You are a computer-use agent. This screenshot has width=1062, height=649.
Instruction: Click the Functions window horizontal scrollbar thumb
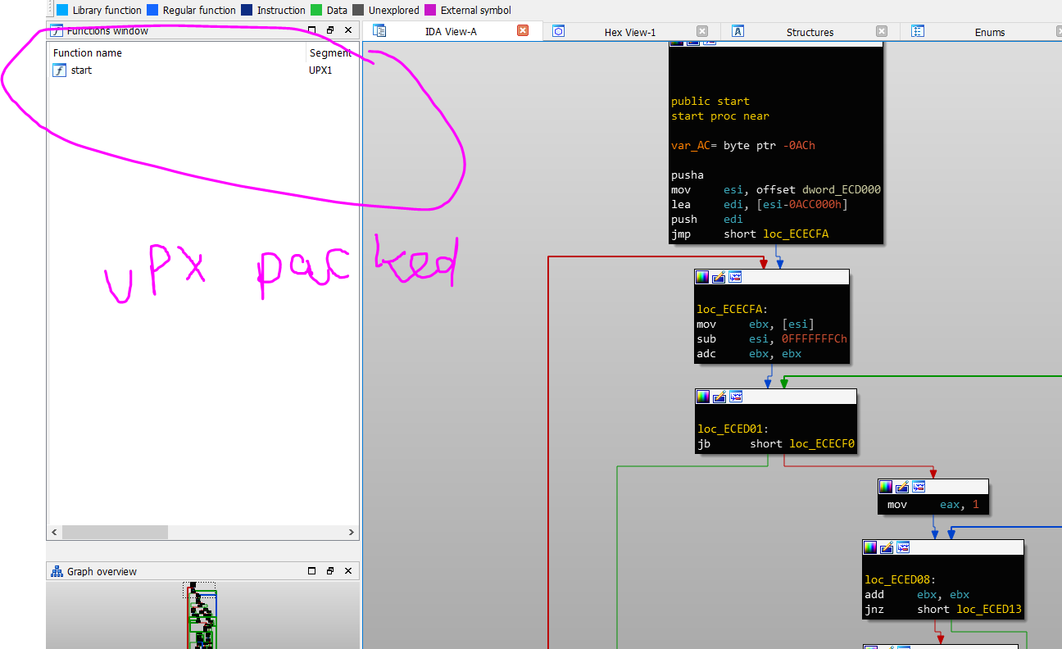pos(115,533)
